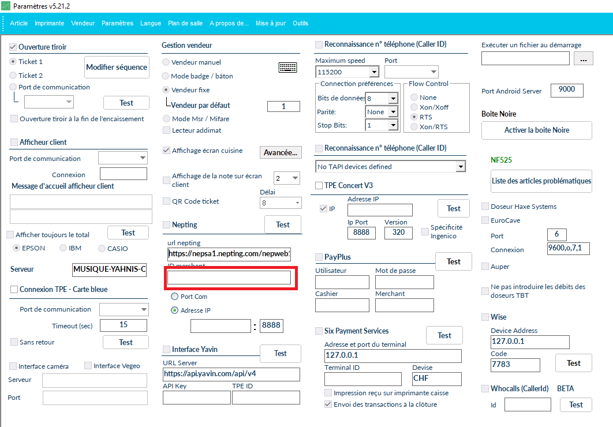
Task: Click the Modifier séquence button
Action: point(117,68)
